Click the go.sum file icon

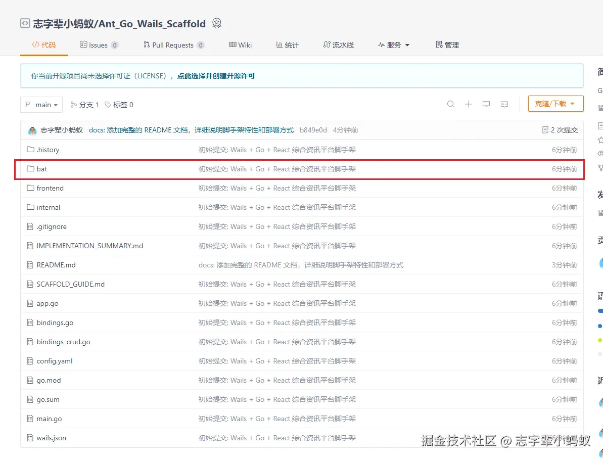pyautogui.click(x=30, y=400)
